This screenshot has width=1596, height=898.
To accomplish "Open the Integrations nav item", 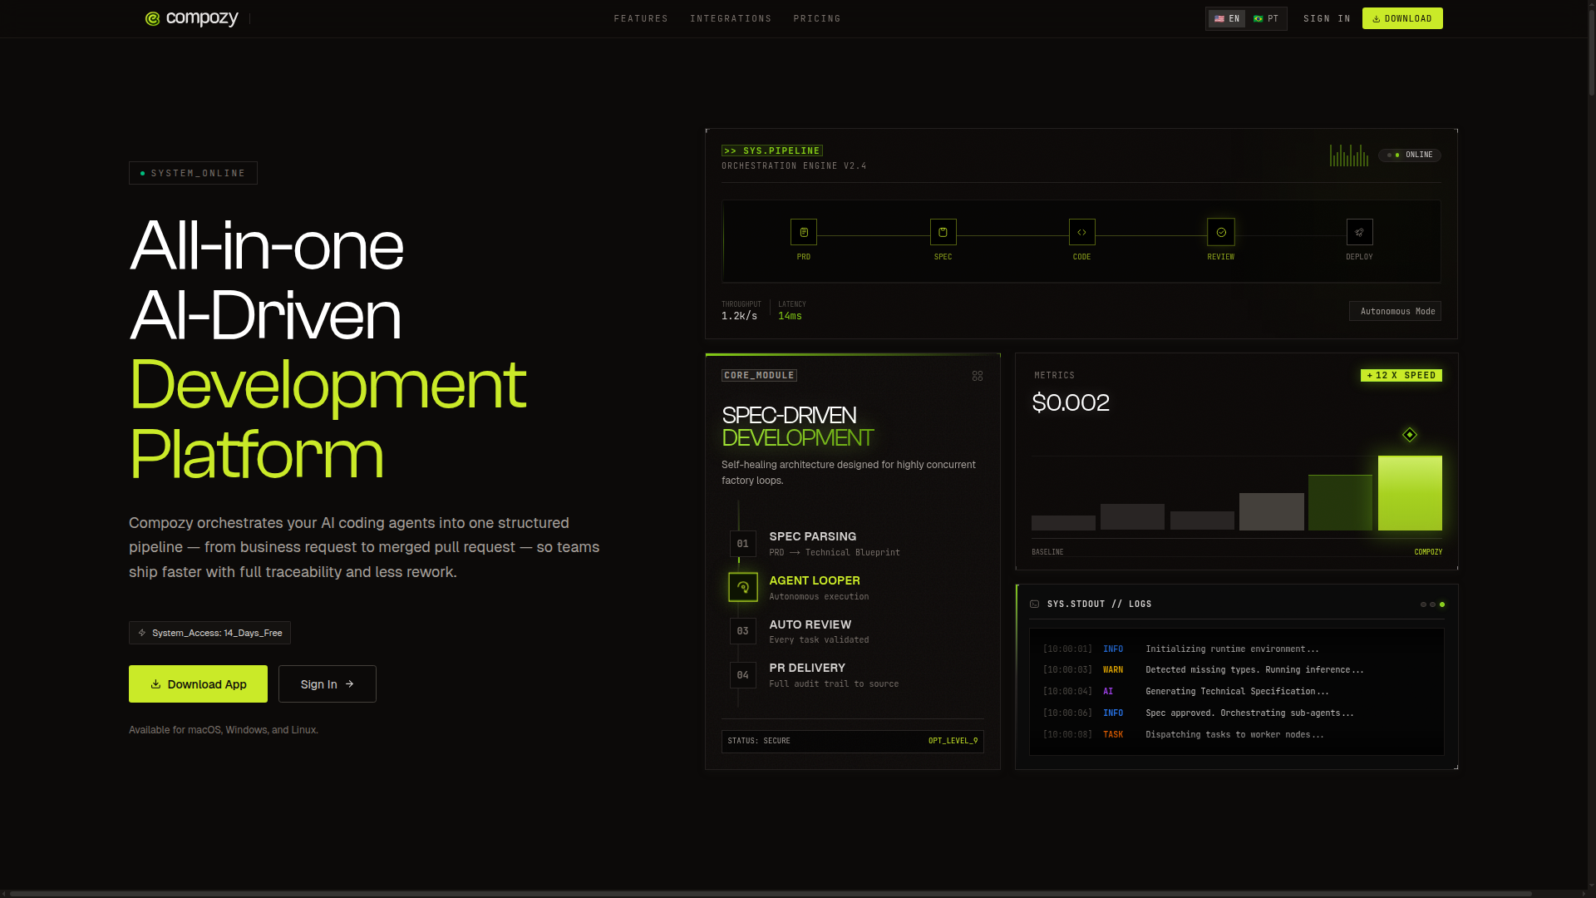I will click(731, 18).
